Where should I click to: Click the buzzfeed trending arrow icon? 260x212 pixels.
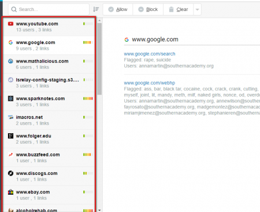(10, 155)
